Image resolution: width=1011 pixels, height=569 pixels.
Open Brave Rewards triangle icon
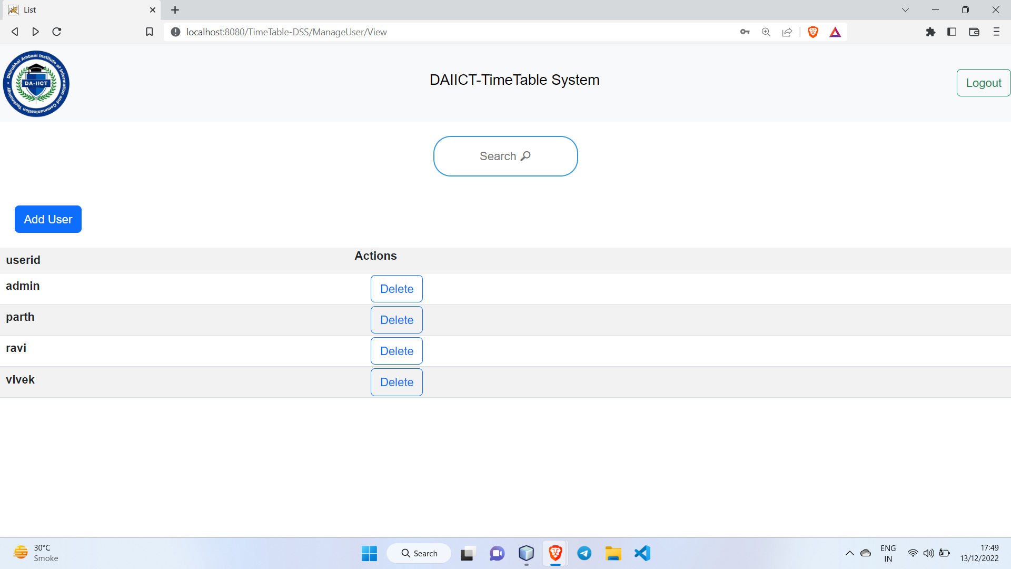click(835, 32)
